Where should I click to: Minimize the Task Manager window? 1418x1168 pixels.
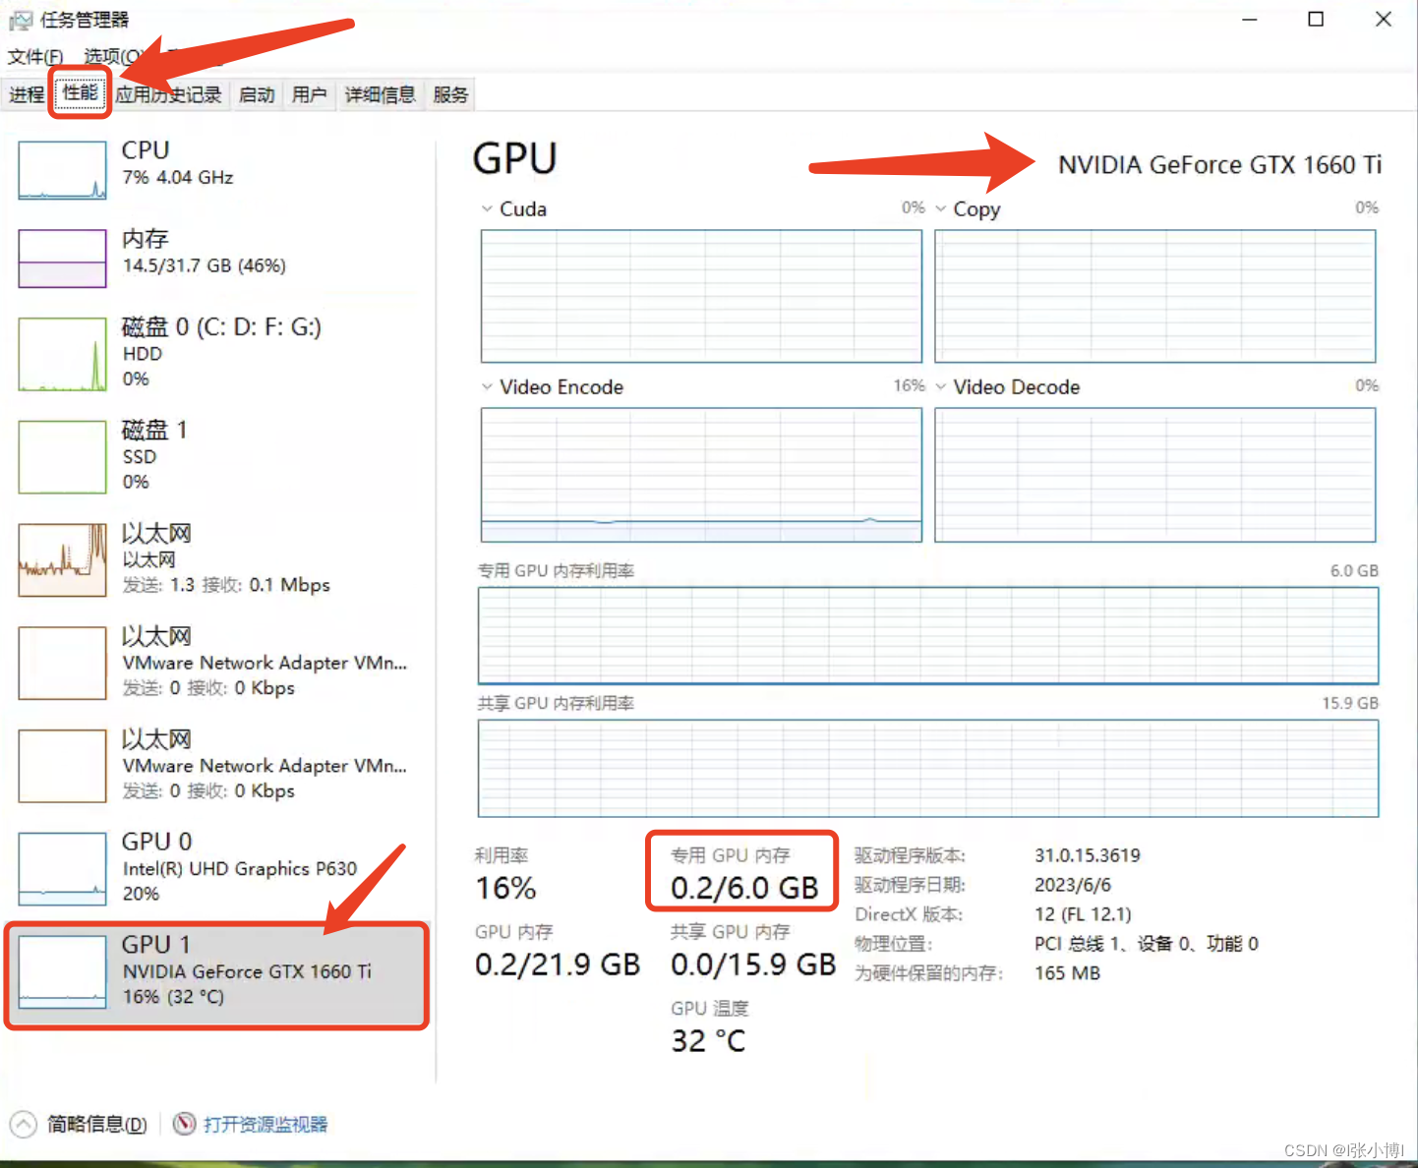(x=1250, y=20)
